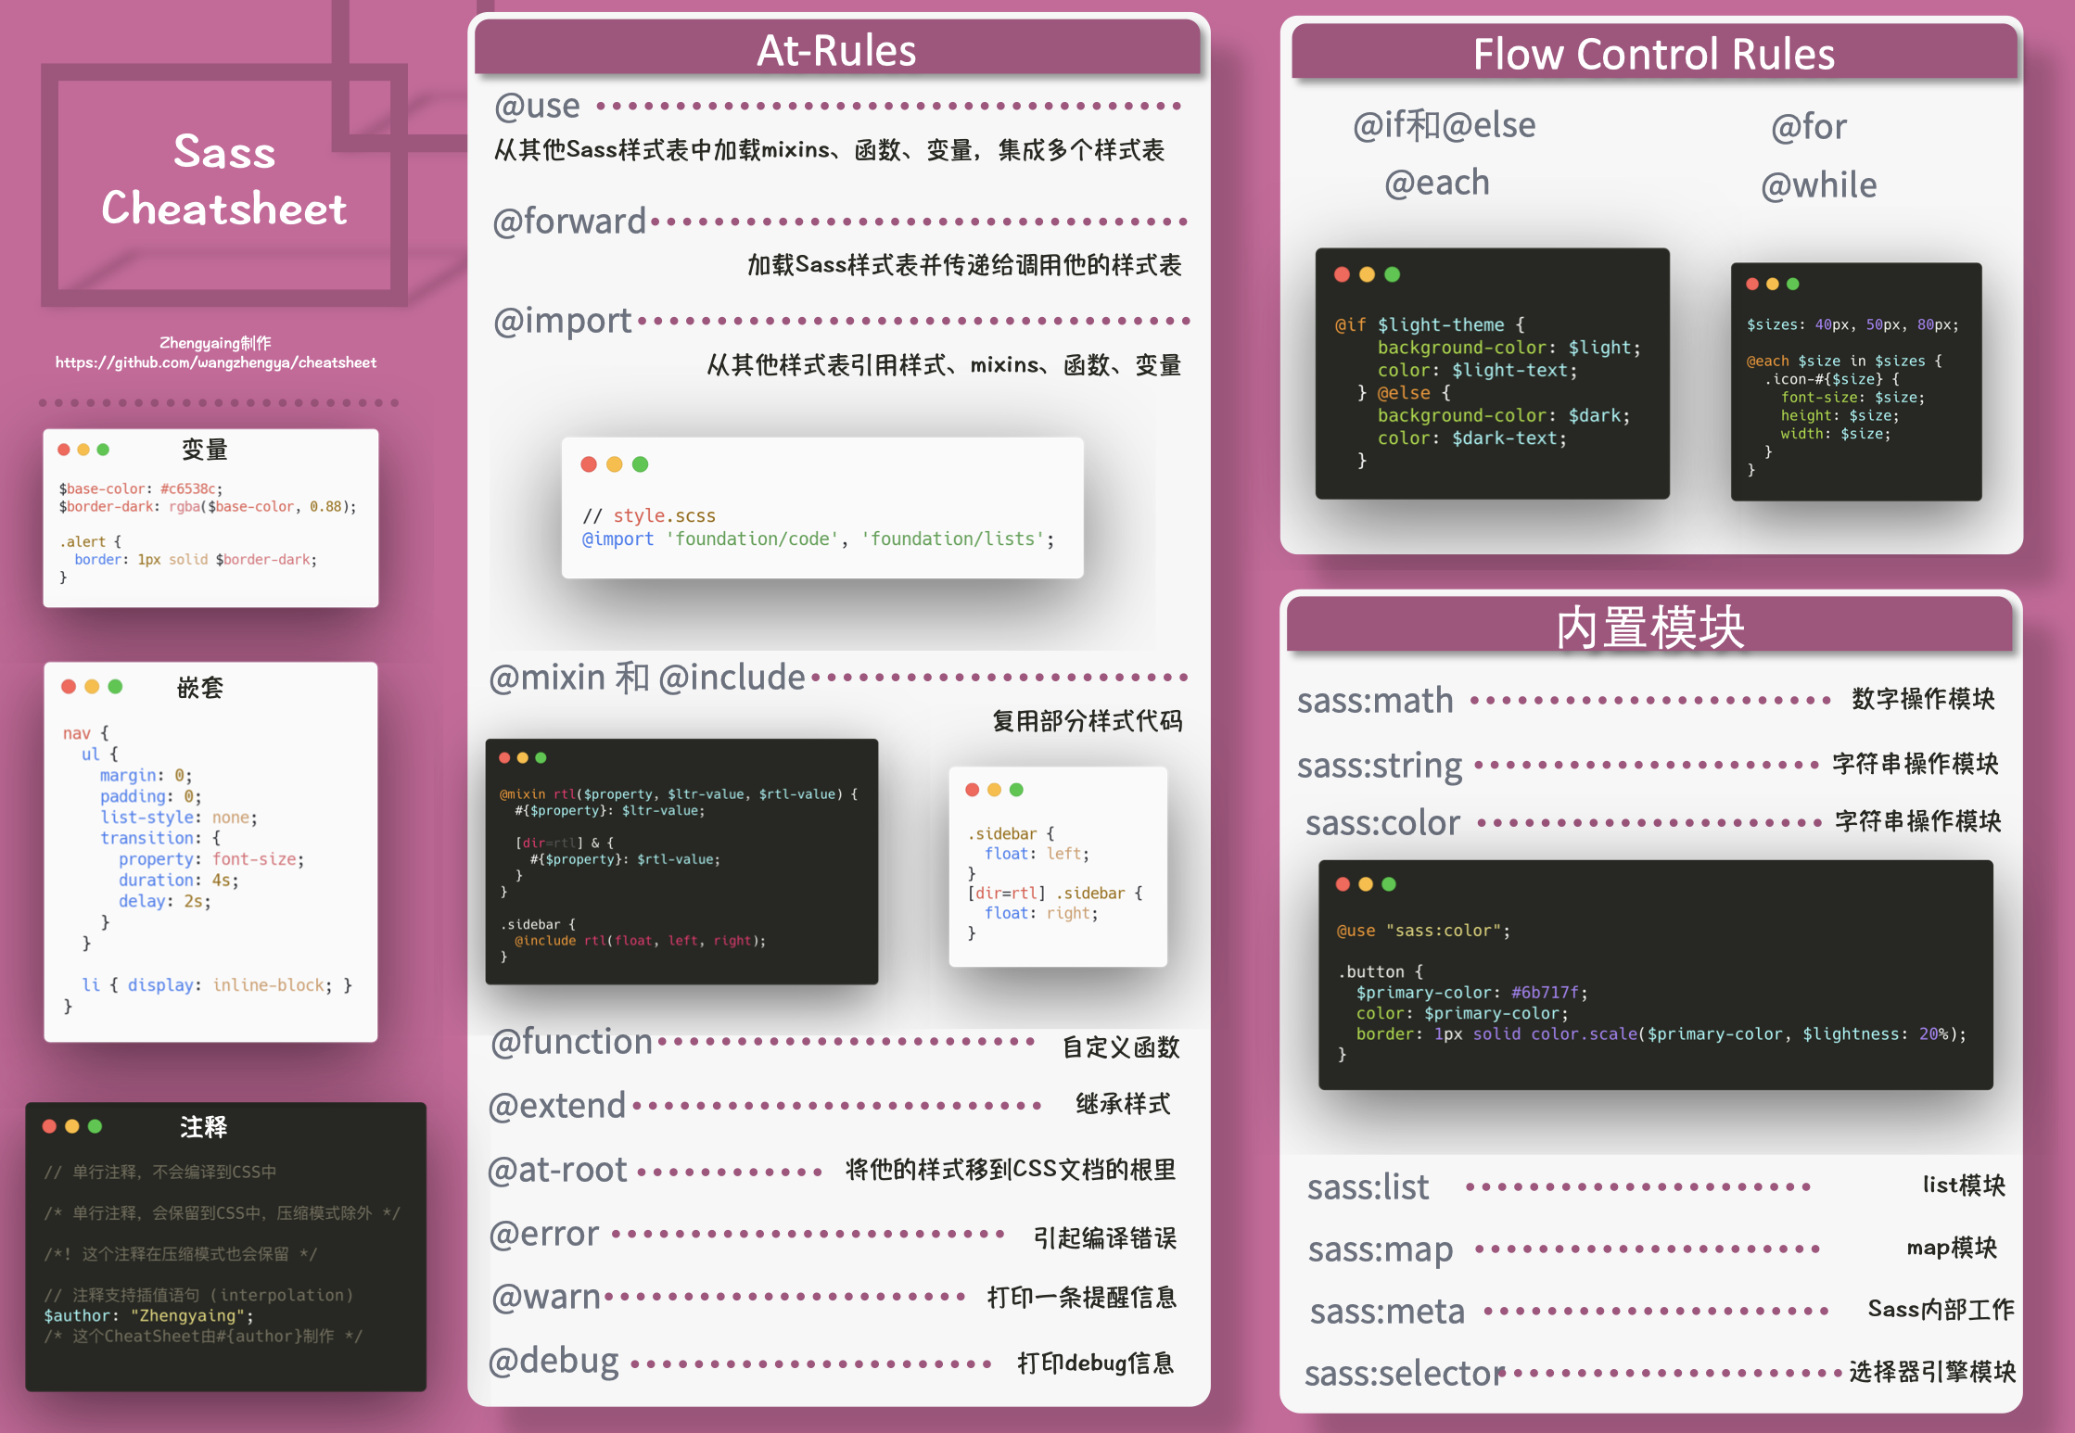Click the green dot in the @if $light-theme card
This screenshot has height=1433, width=2075.
point(1392,274)
